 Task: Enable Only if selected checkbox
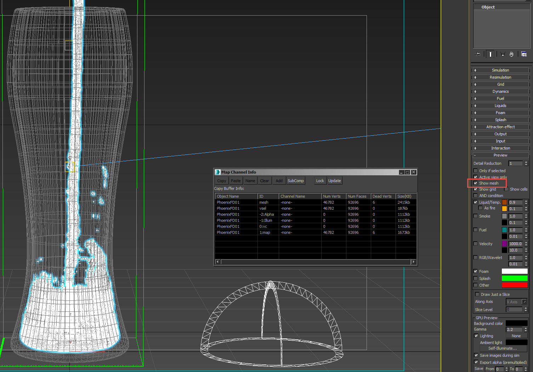point(476,171)
